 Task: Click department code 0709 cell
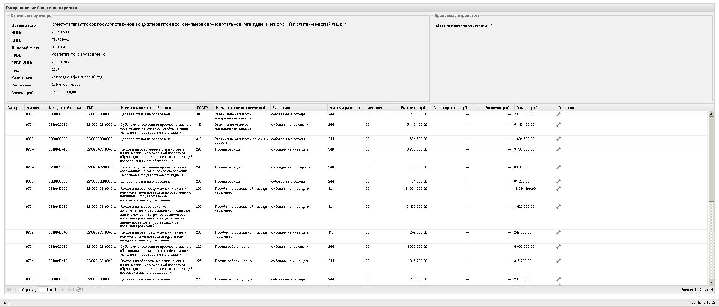click(30, 232)
